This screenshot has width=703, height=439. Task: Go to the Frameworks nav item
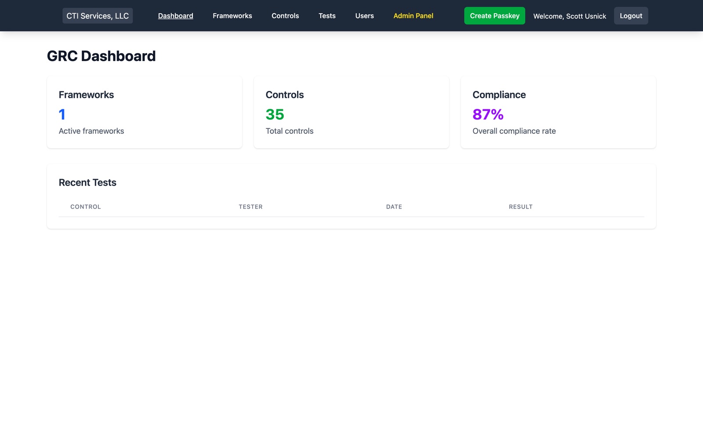pos(232,16)
